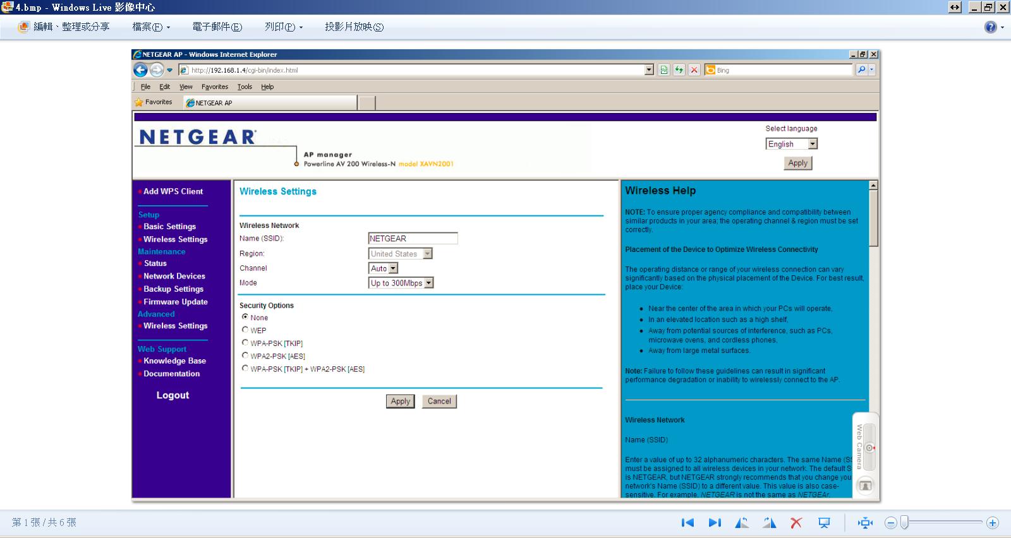Fit the photo to window
The image size is (1011, 538).
(865, 523)
